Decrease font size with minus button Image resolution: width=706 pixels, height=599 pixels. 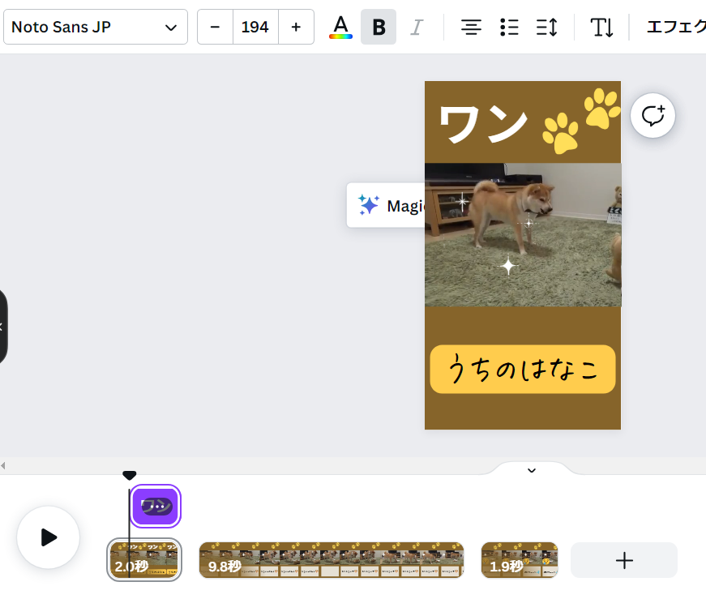[x=215, y=27]
